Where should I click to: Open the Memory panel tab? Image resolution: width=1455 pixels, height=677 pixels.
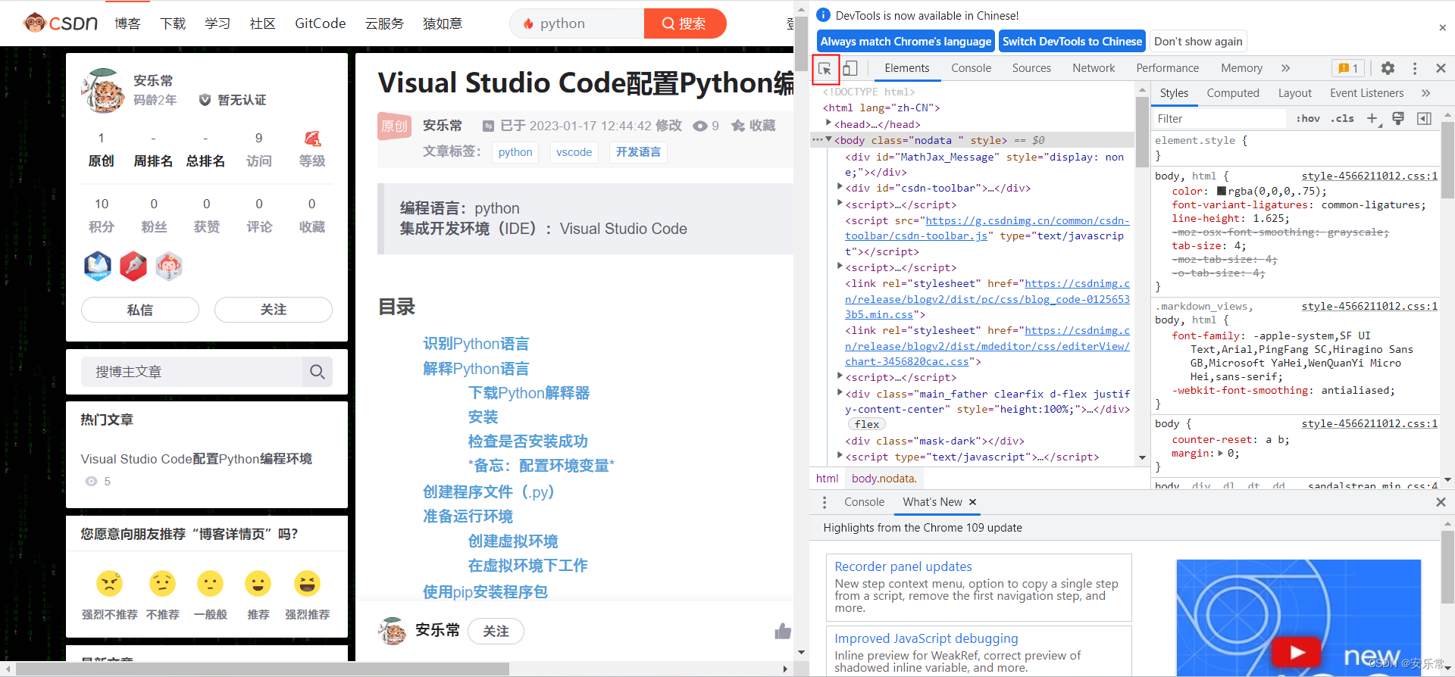click(1241, 68)
